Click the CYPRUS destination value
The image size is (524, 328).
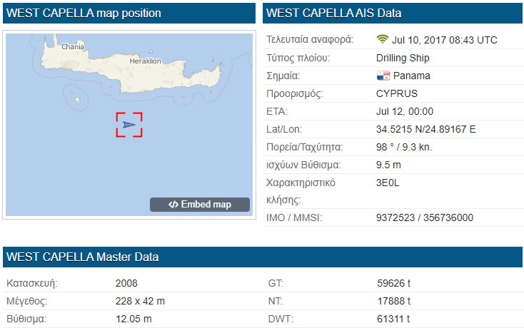tap(396, 93)
